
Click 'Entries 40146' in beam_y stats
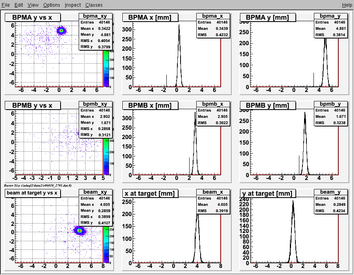pos(330,198)
